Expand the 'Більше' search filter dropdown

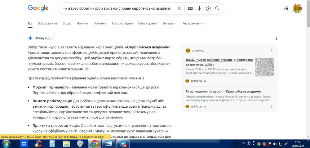point(170,23)
